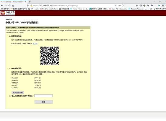Click the SSL VPN page heading

tap(22, 22)
